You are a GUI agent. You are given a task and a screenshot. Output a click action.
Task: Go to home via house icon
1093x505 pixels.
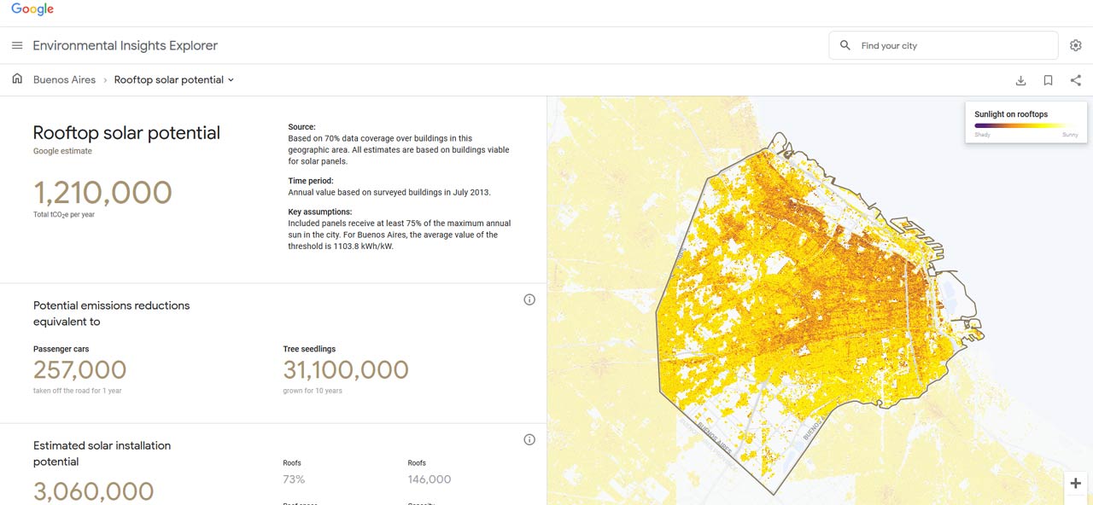pyautogui.click(x=17, y=79)
